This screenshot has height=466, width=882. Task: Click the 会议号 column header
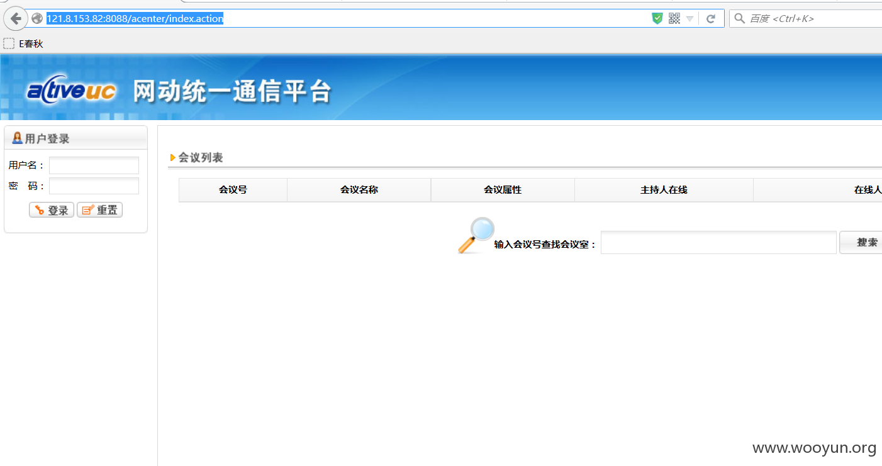pyautogui.click(x=233, y=190)
